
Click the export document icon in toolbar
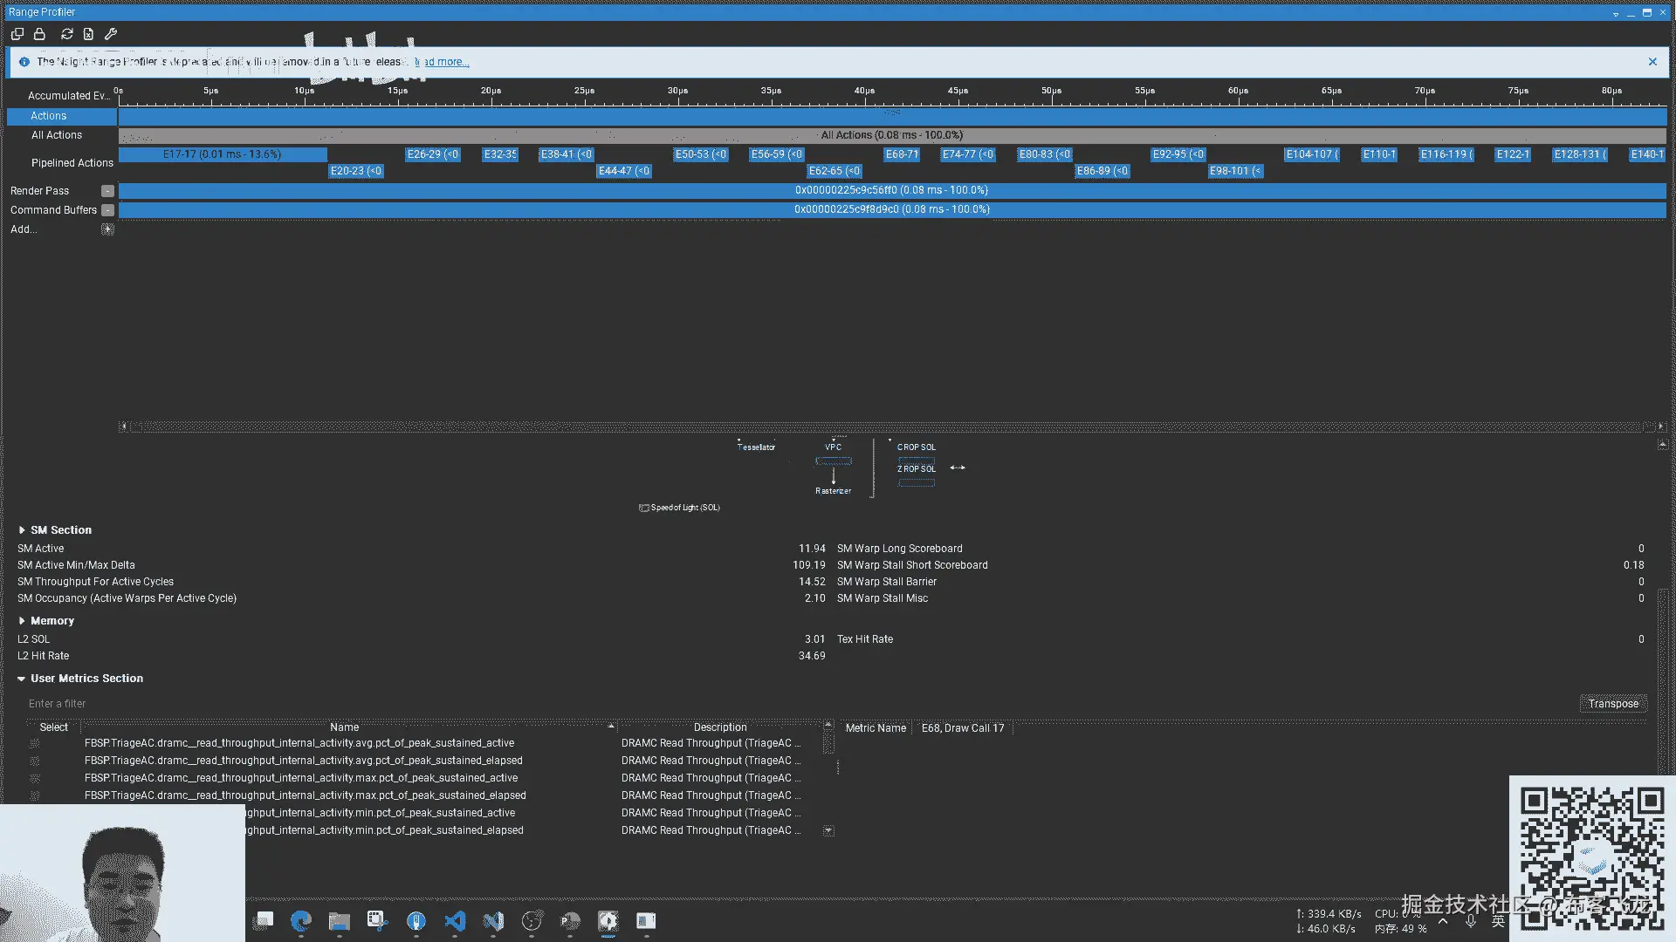tap(88, 34)
